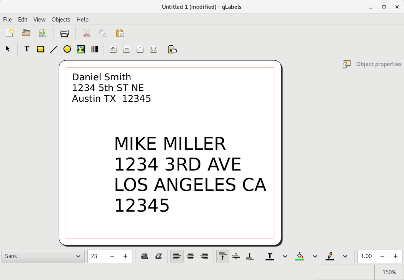Align text right

coord(204,256)
